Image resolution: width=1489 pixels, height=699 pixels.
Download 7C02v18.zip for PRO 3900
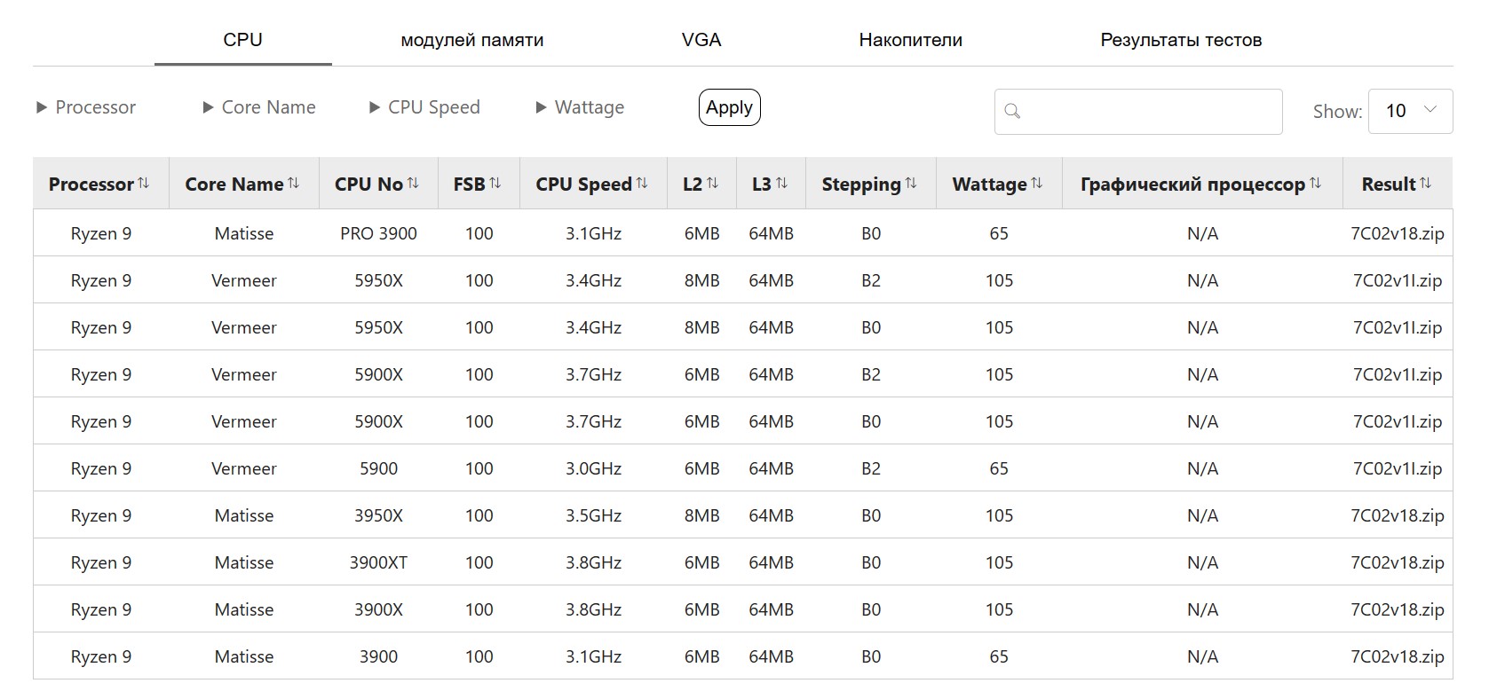[x=1398, y=233]
